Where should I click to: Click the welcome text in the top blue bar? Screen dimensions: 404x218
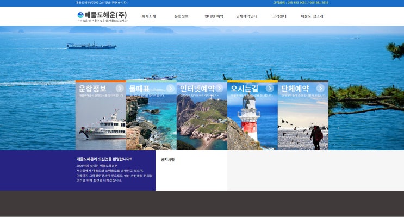tap(102, 3)
